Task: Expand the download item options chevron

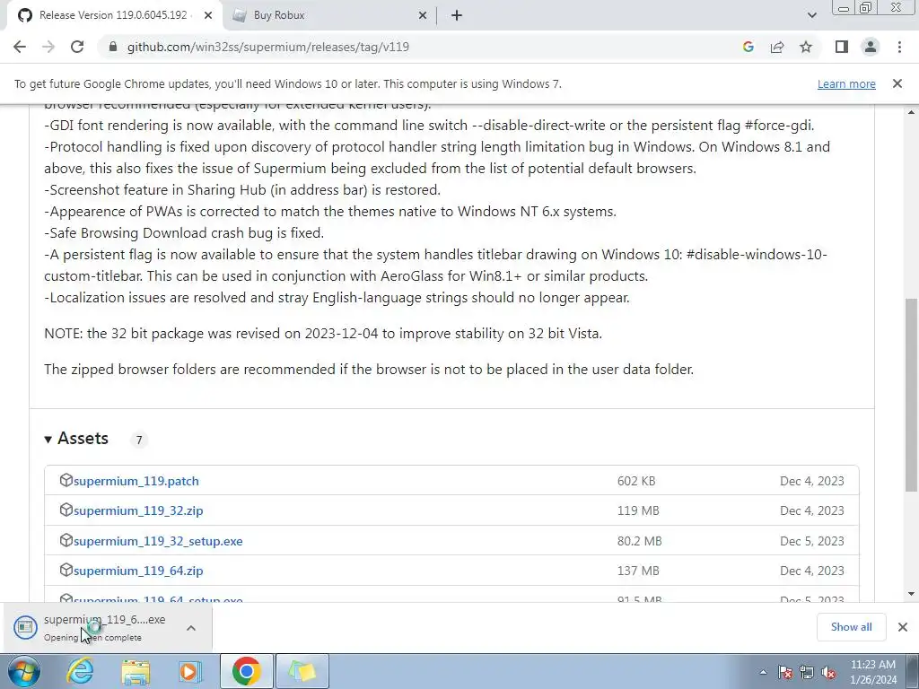Action: tap(191, 628)
